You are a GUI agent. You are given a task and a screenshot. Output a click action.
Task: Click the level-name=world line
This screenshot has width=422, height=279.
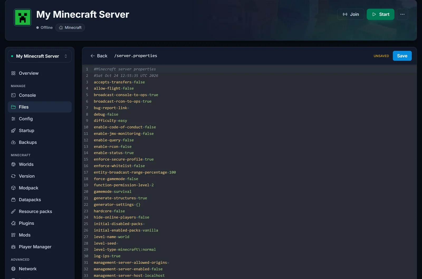[112, 237]
